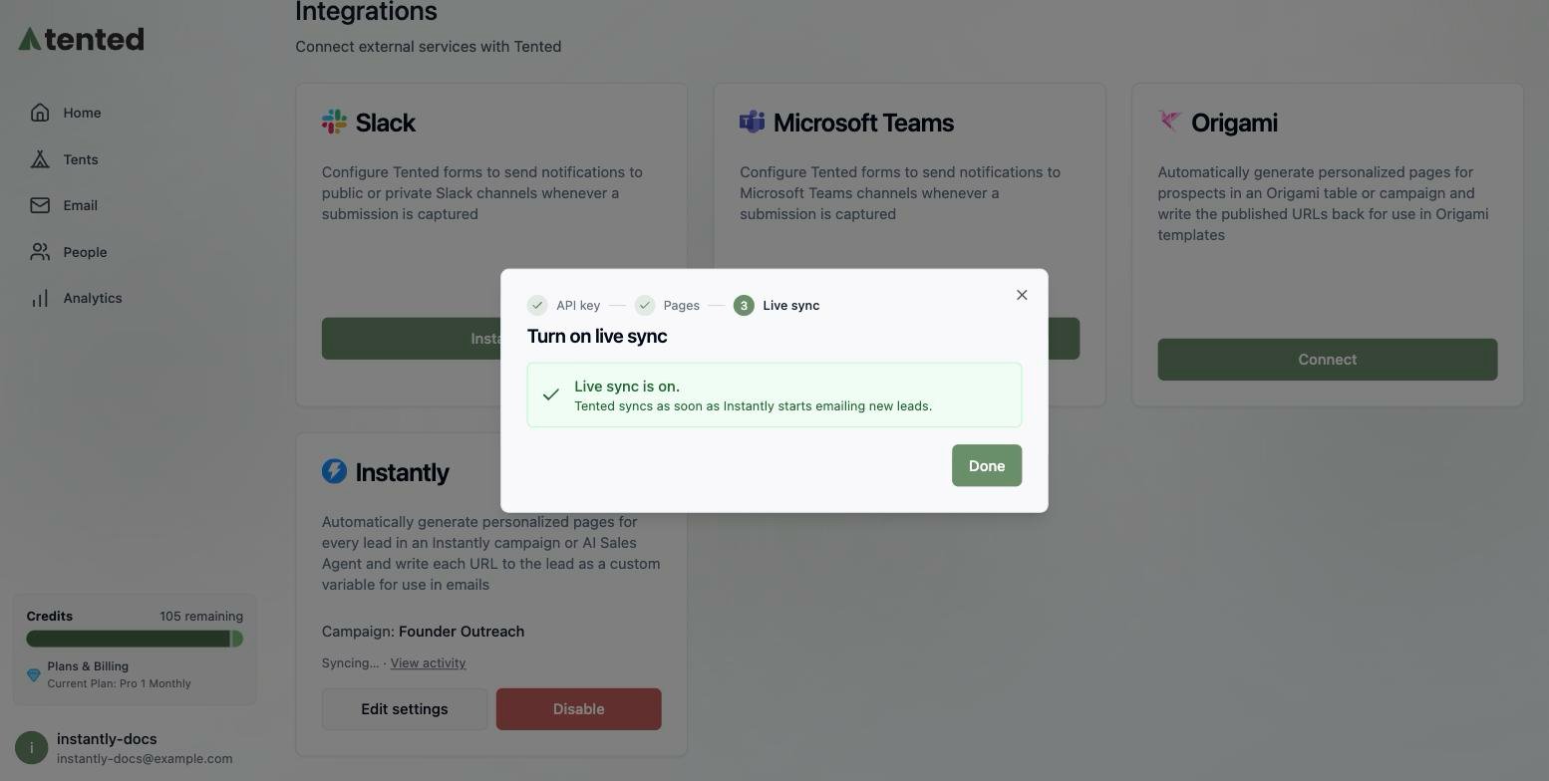Open Plans & Billing
The width and height of the screenshot is (1549, 781).
pyautogui.click(x=88, y=666)
